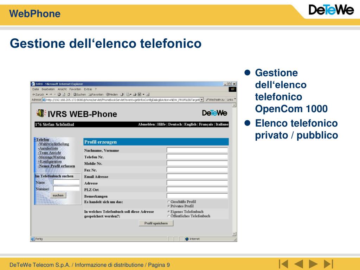The width and height of the screenshot is (360, 270).
Task: Open the Extras menu
Action: point(88,89)
